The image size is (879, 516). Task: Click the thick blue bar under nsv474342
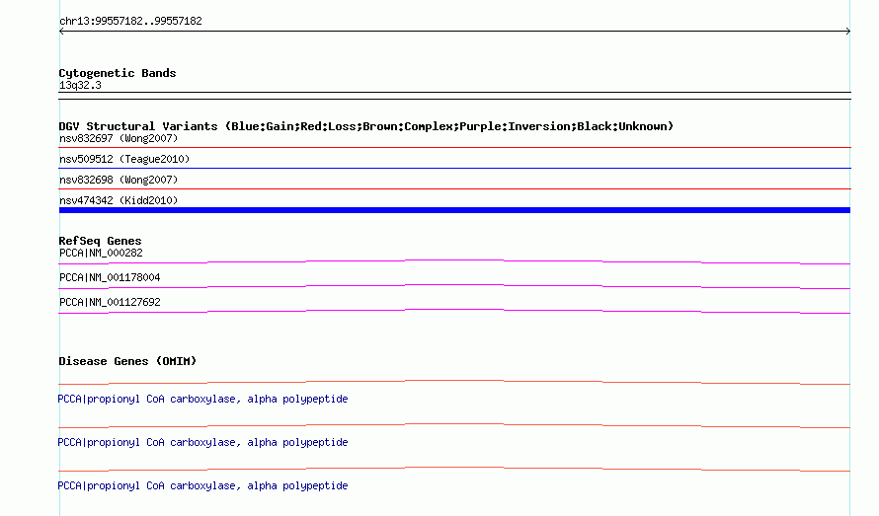pos(454,210)
